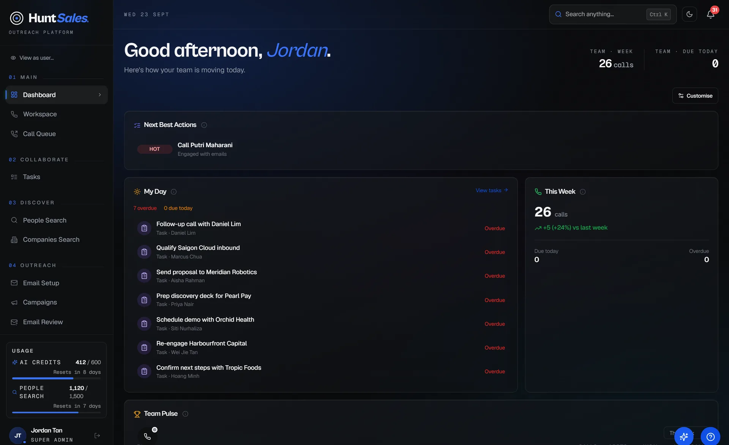Click the Team Due Today count
This screenshot has width=729, height=445.
715,63
